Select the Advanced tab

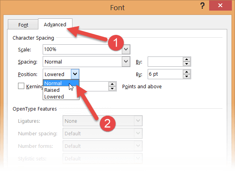[55, 24]
